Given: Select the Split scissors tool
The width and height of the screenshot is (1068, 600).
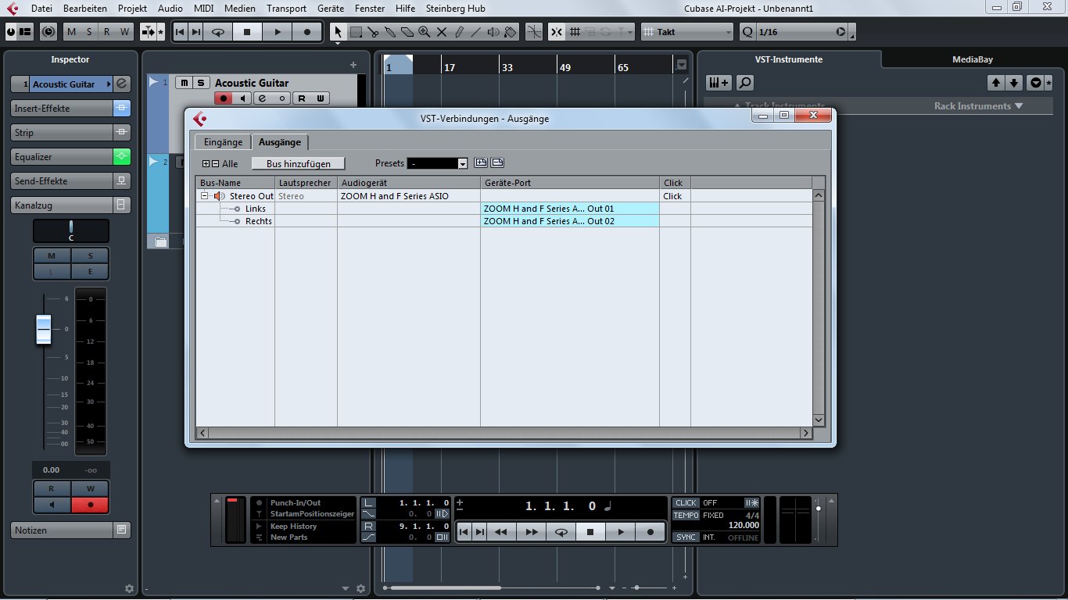Looking at the screenshot, I should (373, 32).
